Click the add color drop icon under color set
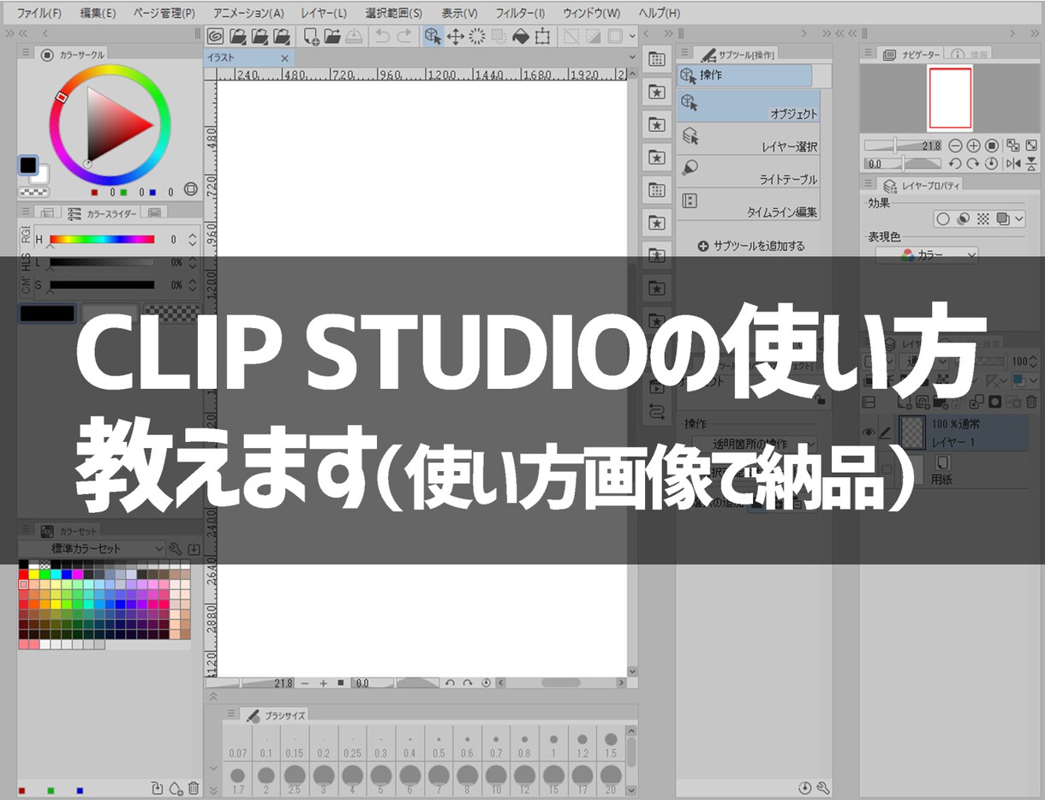Image resolution: width=1045 pixels, height=800 pixels. pyautogui.click(x=176, y=788)
